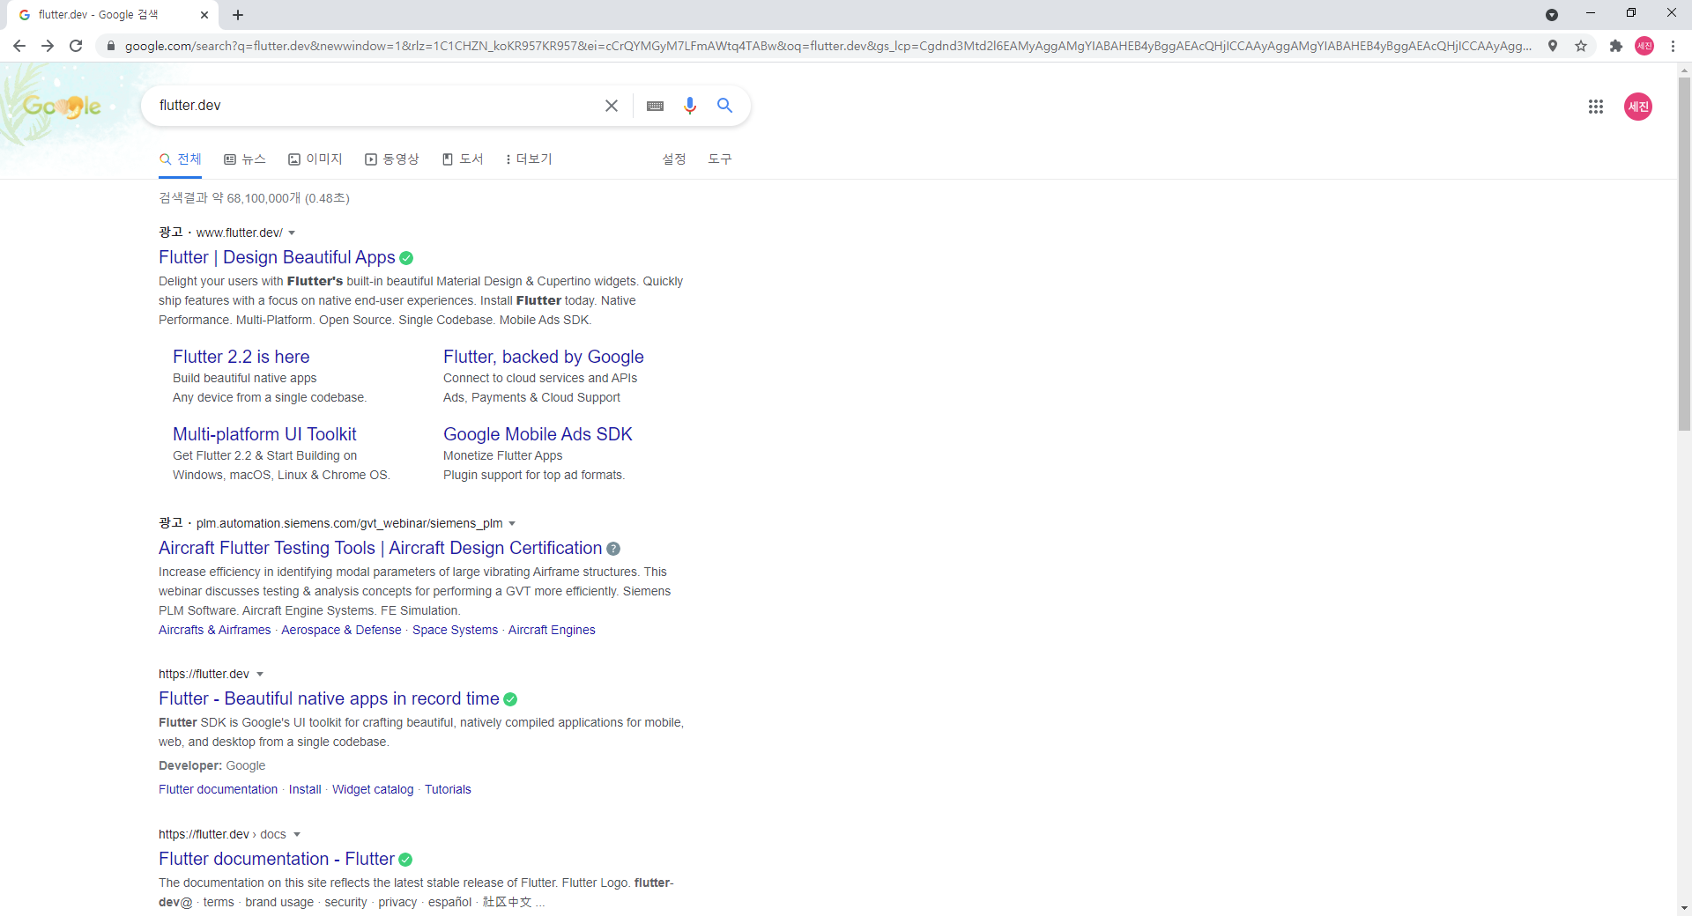Open the on-screen keyboard input tool
The height and width of the screenshot is (916, 1692).
[655, 106]
